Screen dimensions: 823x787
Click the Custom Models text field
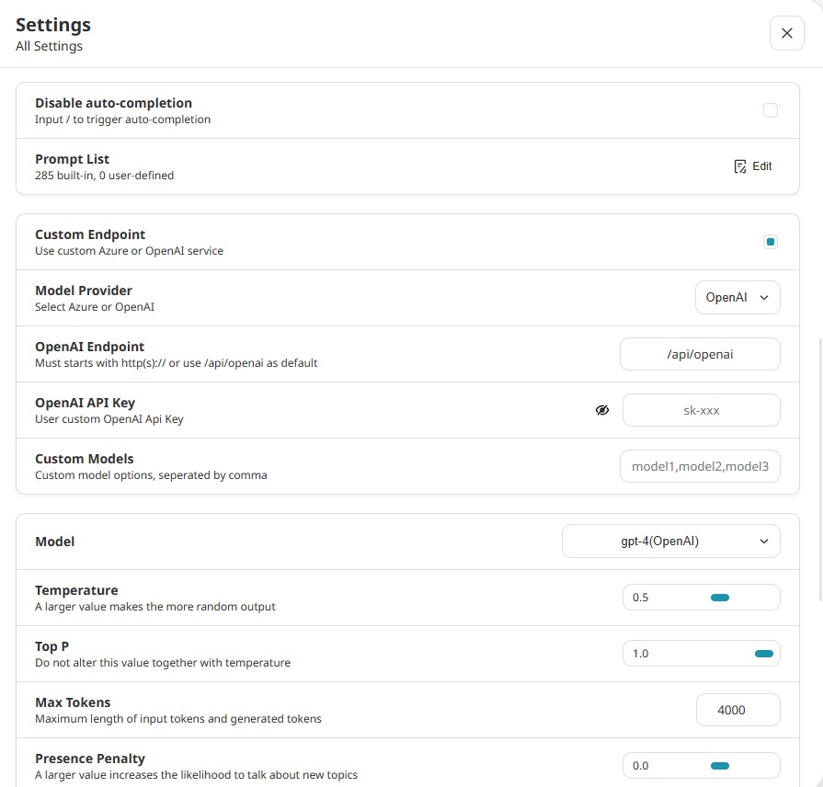[700, 467]
